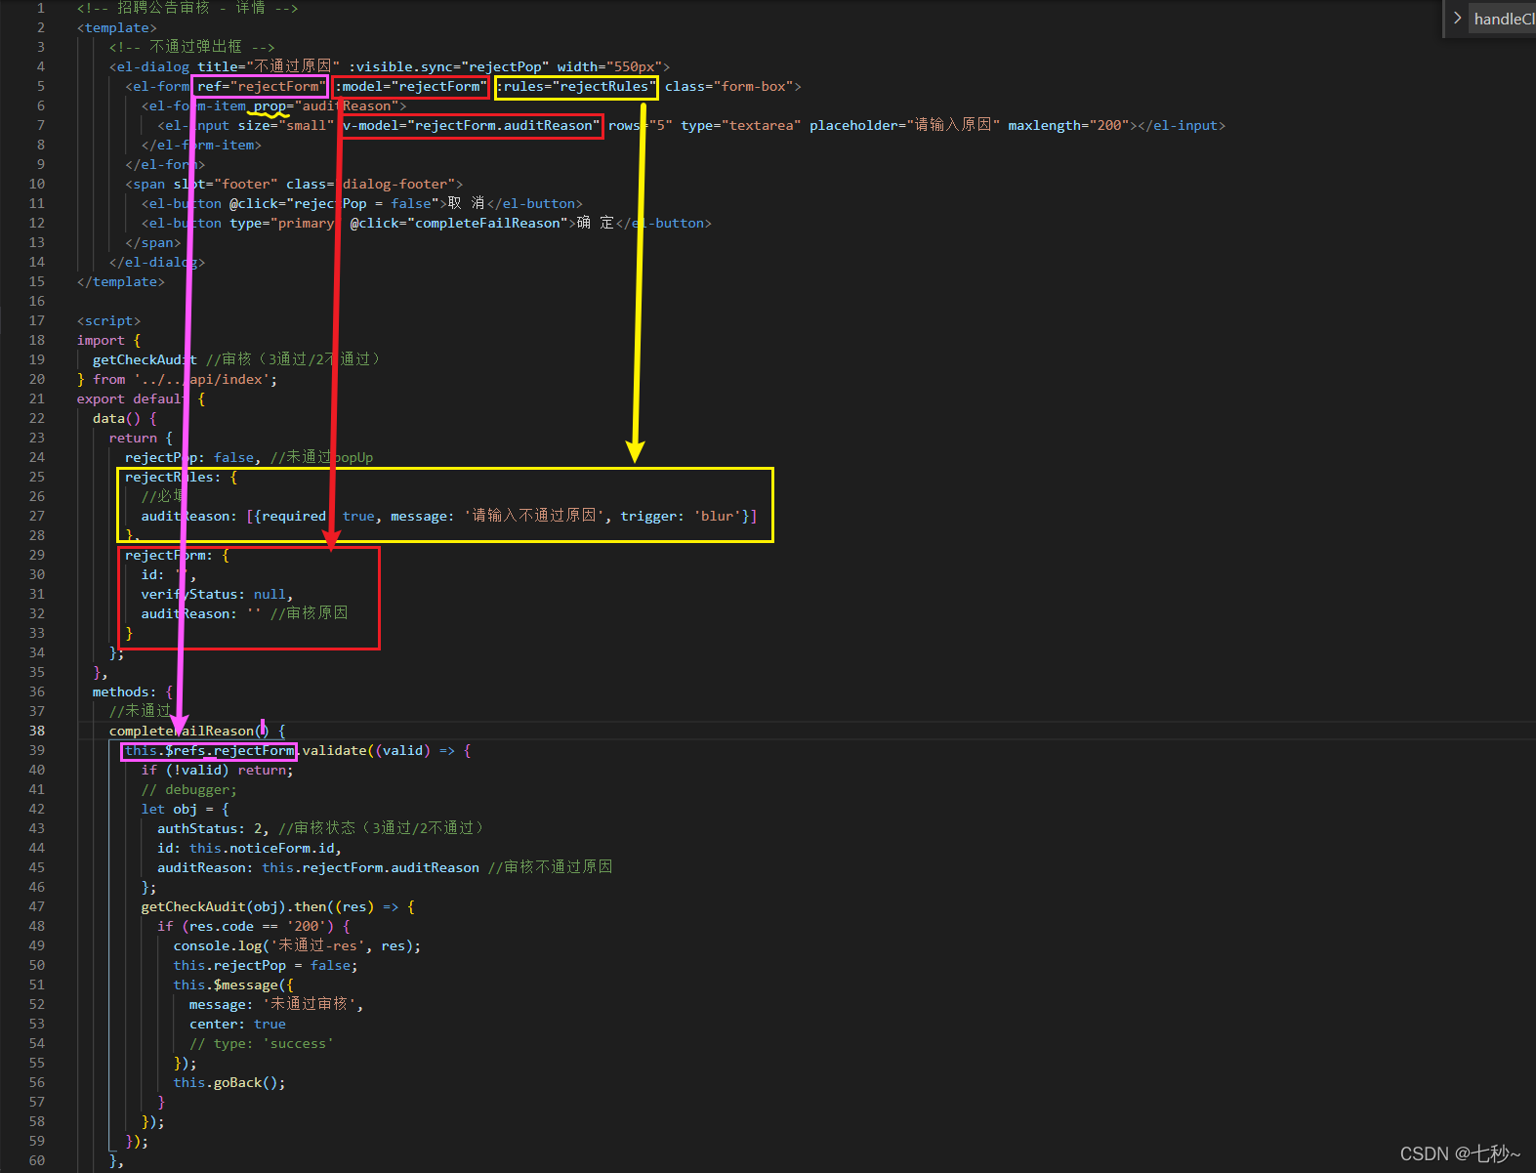Viewport: 1536px width, 1173px height.
Task: Click this.rejectPop = false; statement
Action: 266,965
